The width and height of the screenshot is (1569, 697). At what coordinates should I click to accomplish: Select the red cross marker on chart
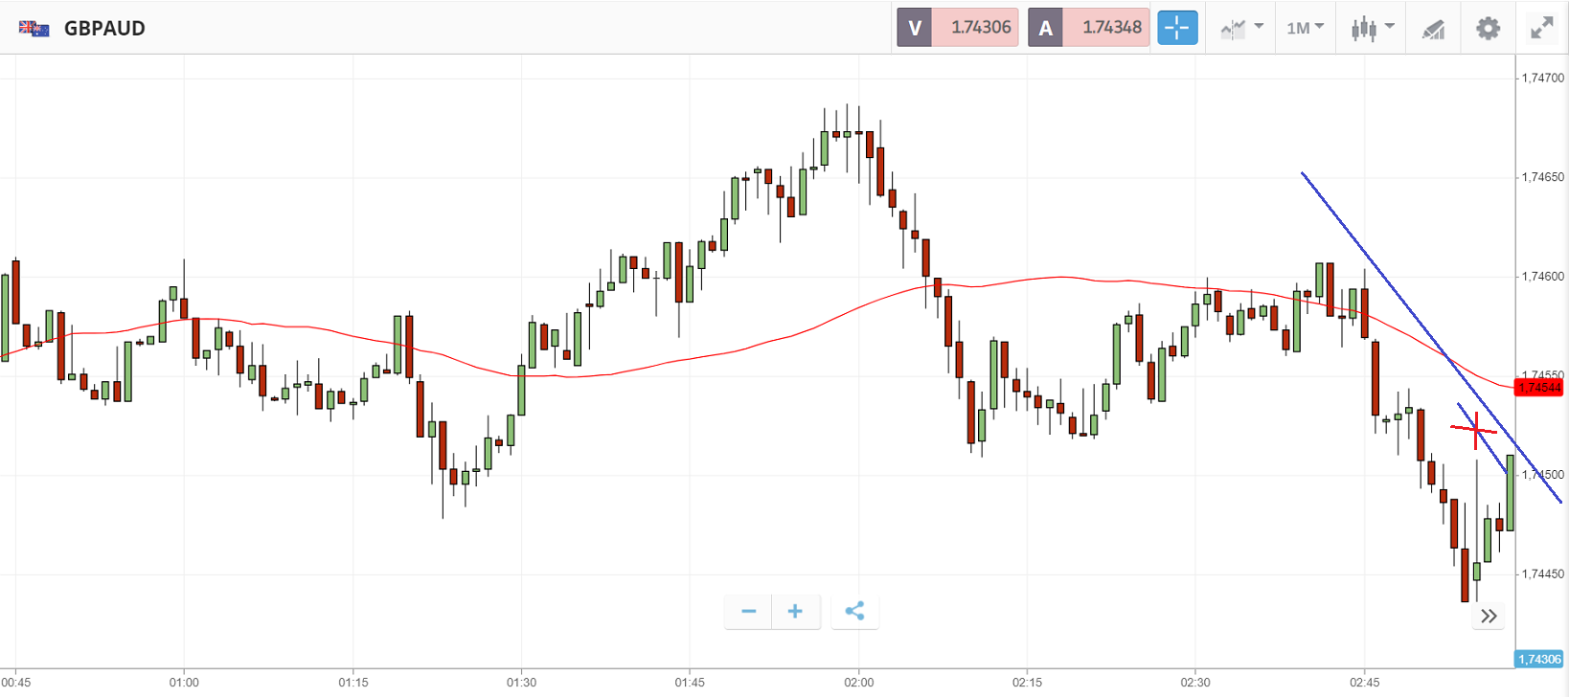(1476, 429)
